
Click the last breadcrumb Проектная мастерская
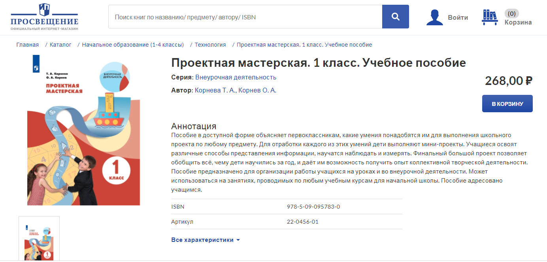pyautogui.click(x=304, y=45)
